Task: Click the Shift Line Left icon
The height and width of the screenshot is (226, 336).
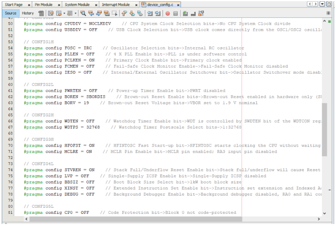Action: coord(150,13)
